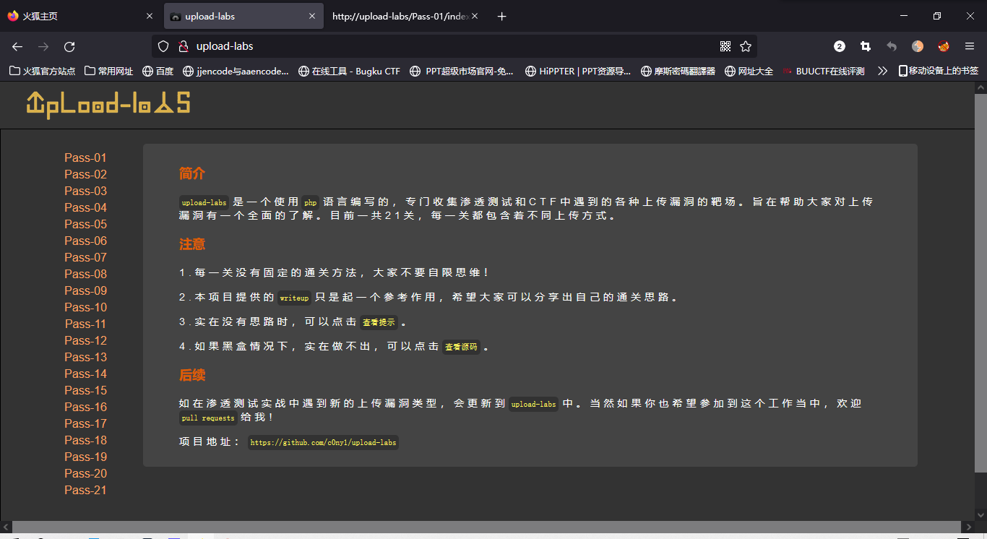Image resolution: width=987 pixels, height=539 pixels.
Task: Close the upload-labs tab
Action: tap(312, 16)
